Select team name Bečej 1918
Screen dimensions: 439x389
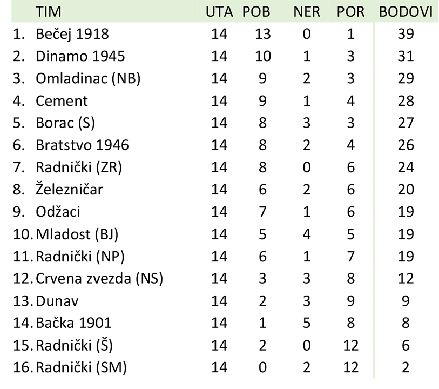click(x=72, y=34)
